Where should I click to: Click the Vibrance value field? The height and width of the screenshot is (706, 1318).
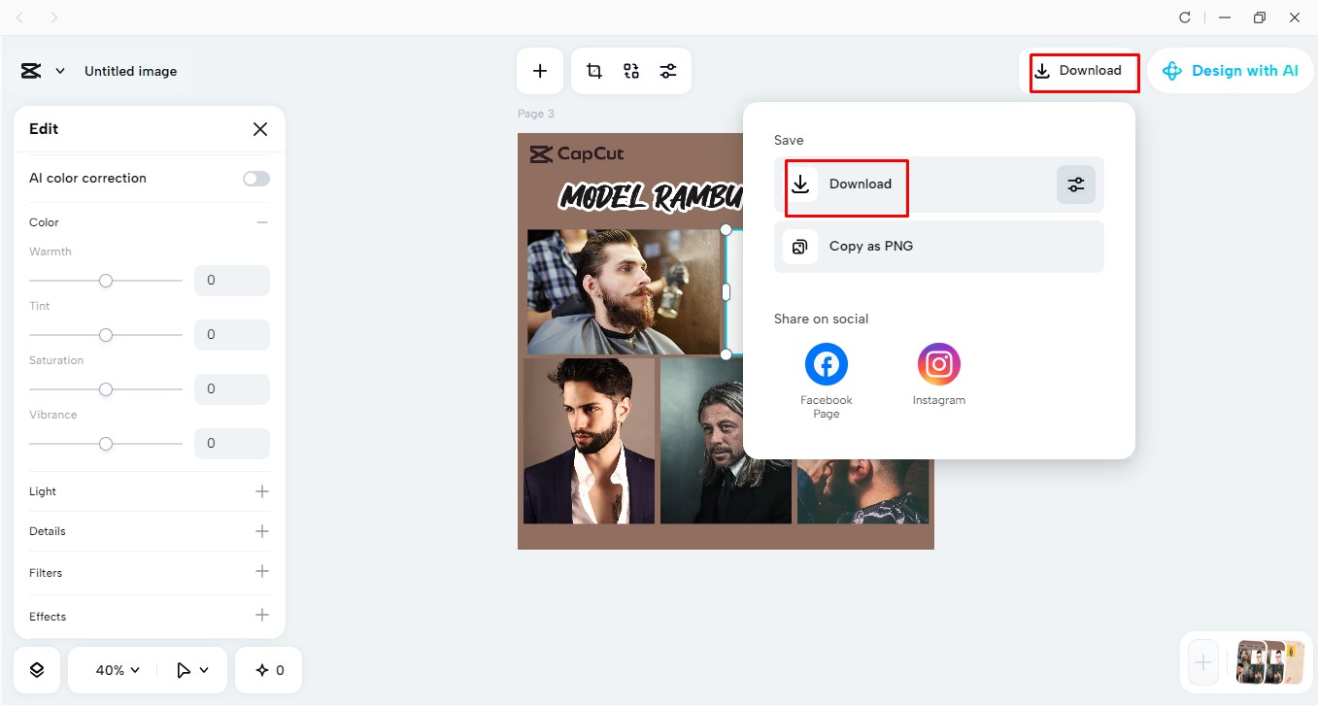pyautogui.click(x=232, y=444)
